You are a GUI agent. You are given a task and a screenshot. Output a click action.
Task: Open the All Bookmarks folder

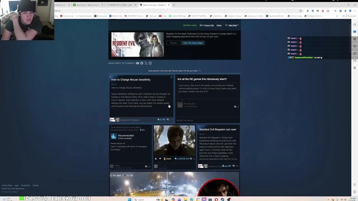(349, 16)
